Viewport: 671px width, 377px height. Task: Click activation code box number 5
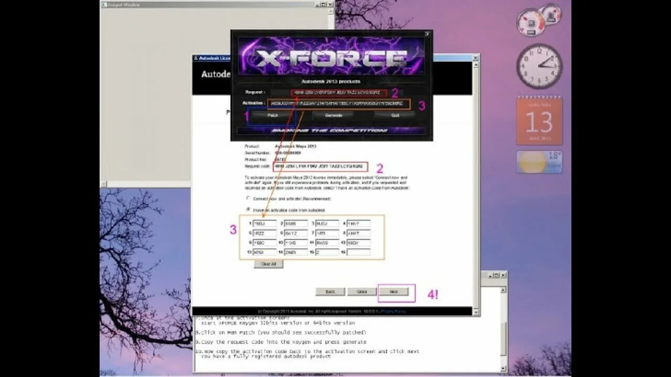click(x=265, y=233)
